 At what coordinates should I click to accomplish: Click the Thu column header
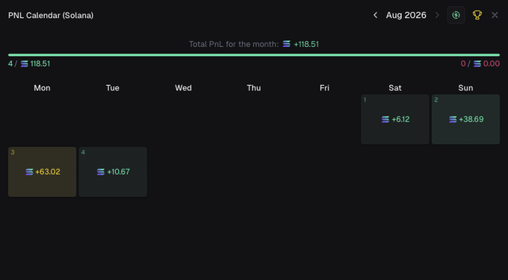pos(254,88)
